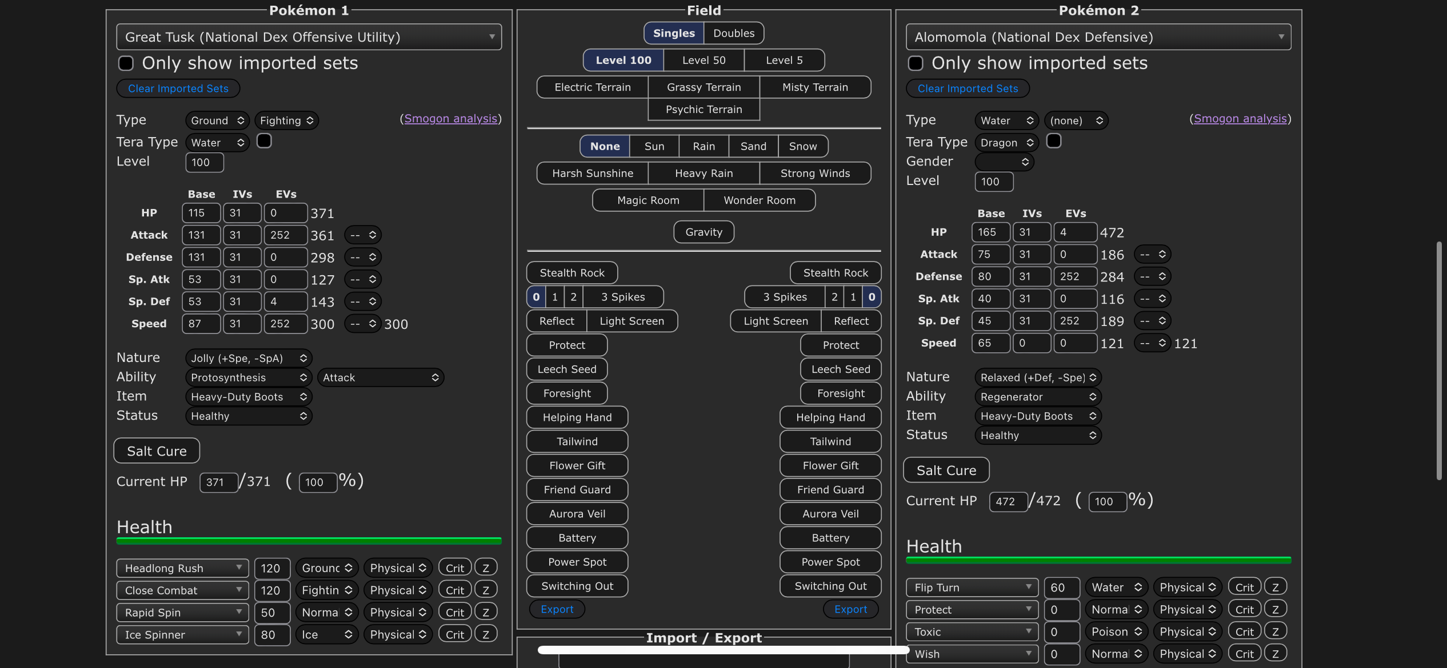Click Pokémon 2 green Health bar

(x=1098, y=560)
